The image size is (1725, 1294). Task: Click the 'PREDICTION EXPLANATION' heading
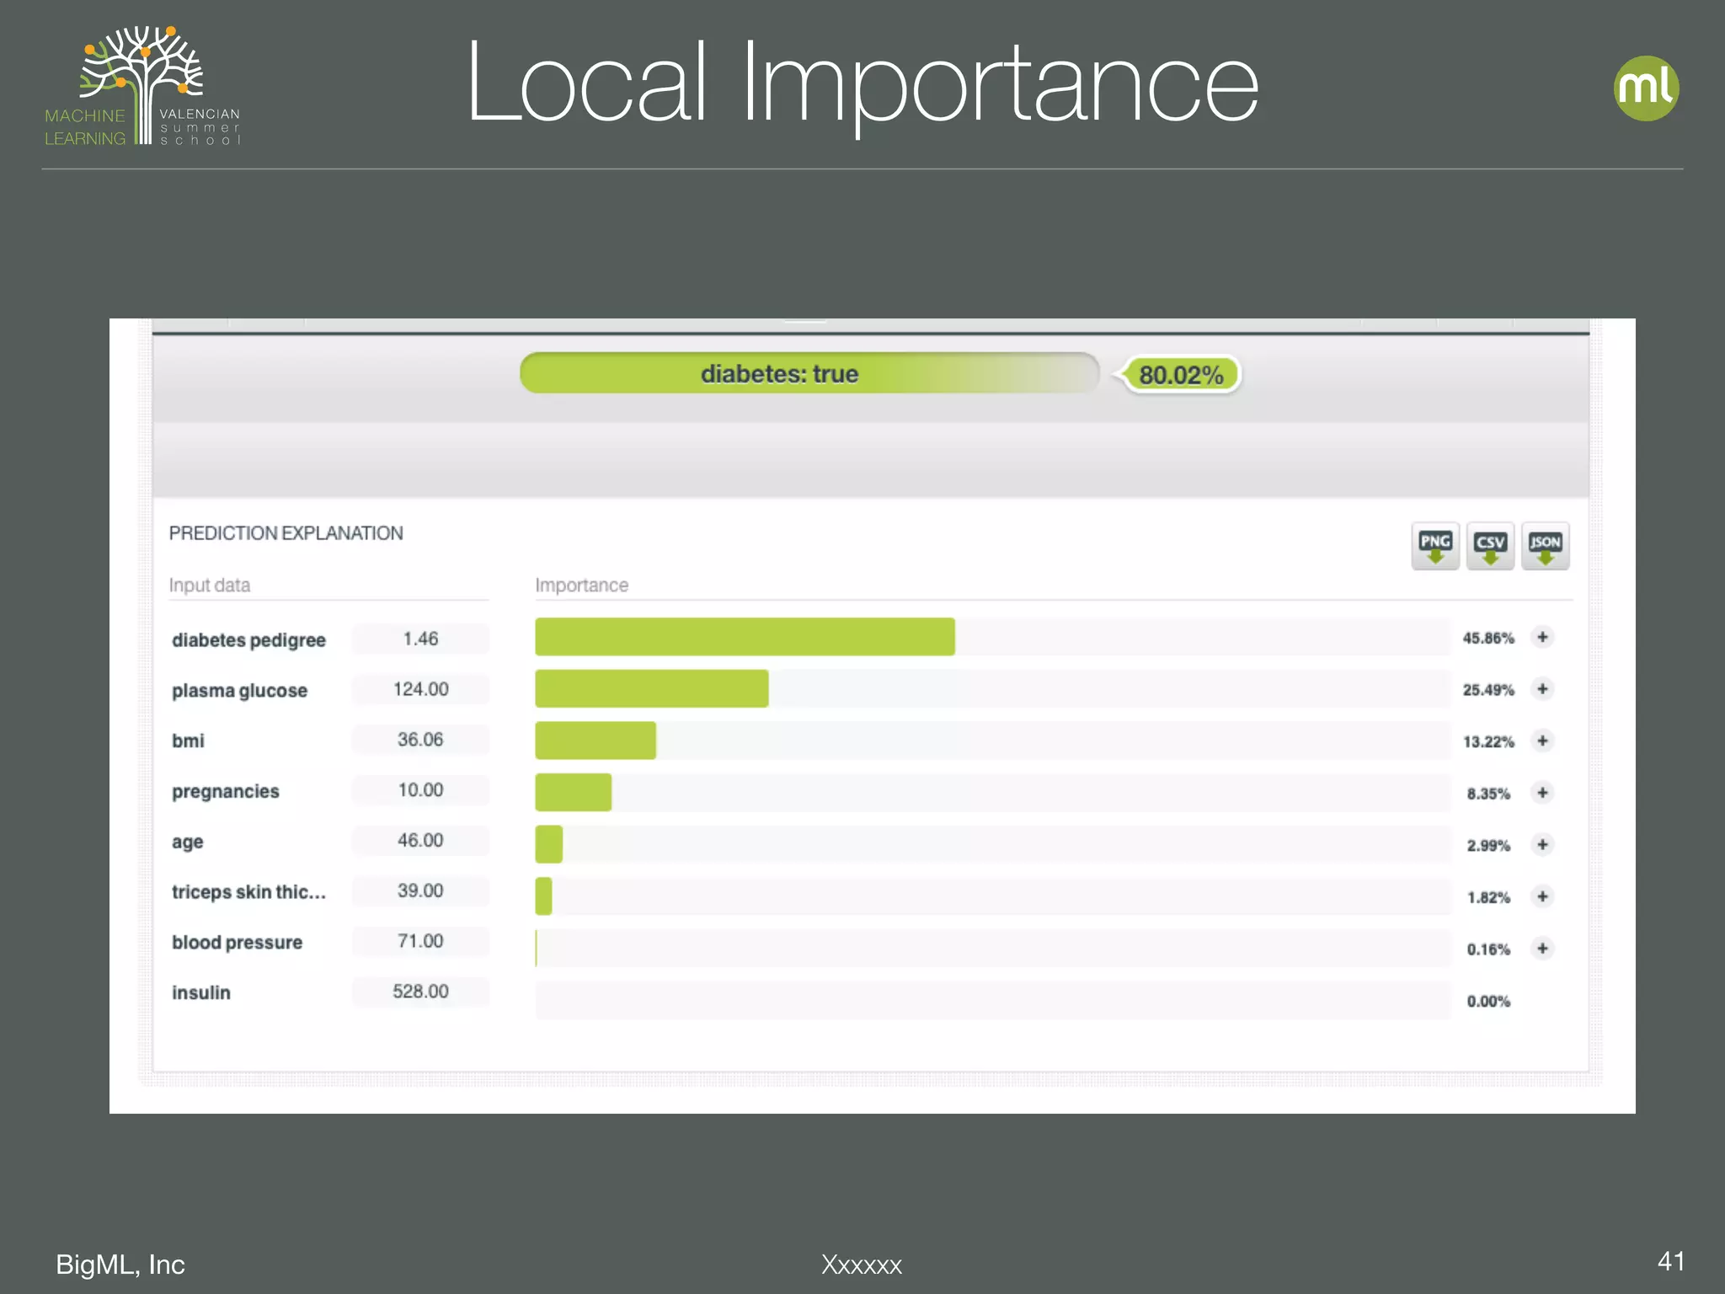[286, 533]
